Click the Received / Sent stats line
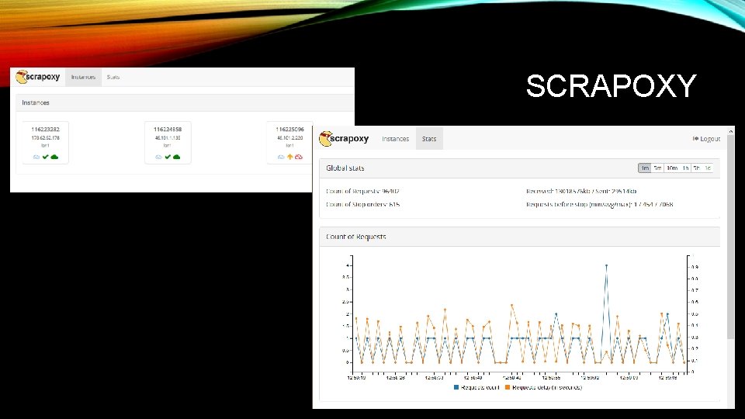 tap(581, 191)
